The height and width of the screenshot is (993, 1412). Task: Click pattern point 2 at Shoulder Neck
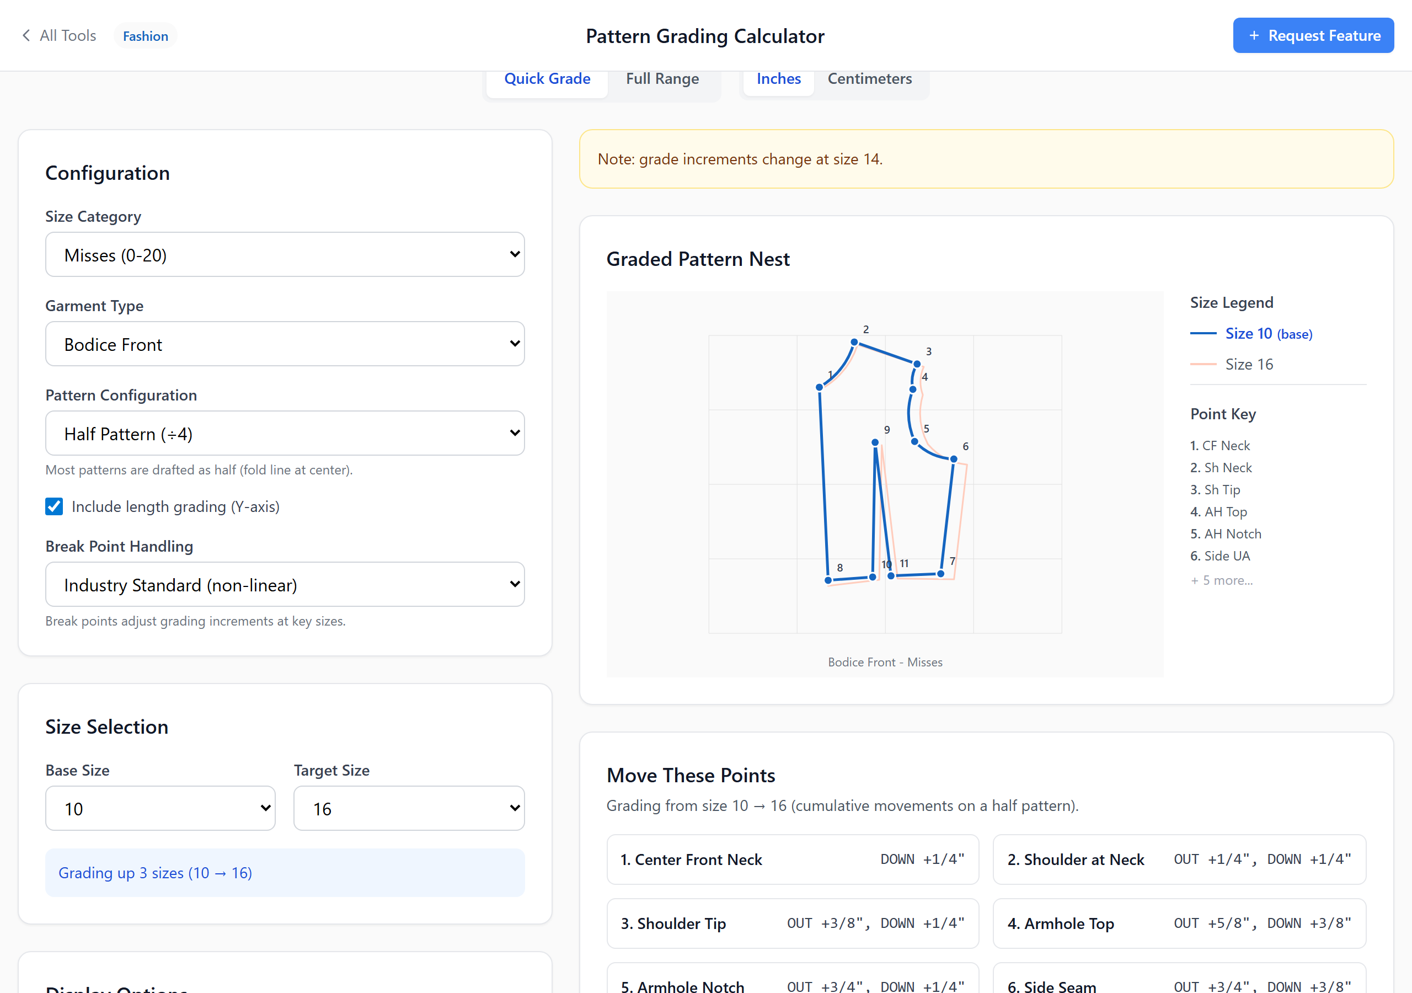pos(854,342)
